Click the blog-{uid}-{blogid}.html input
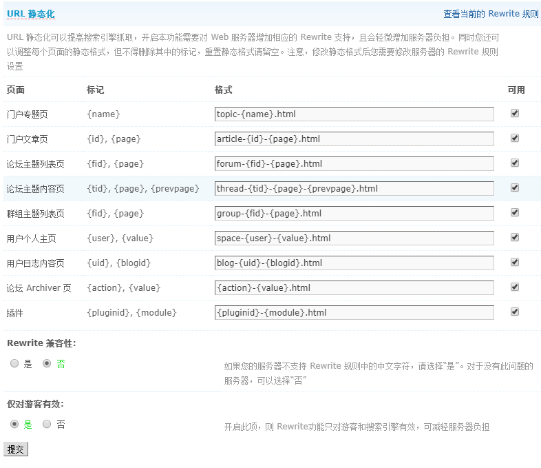Viewport: 541px width, 468px height. (x=354, y=263)
